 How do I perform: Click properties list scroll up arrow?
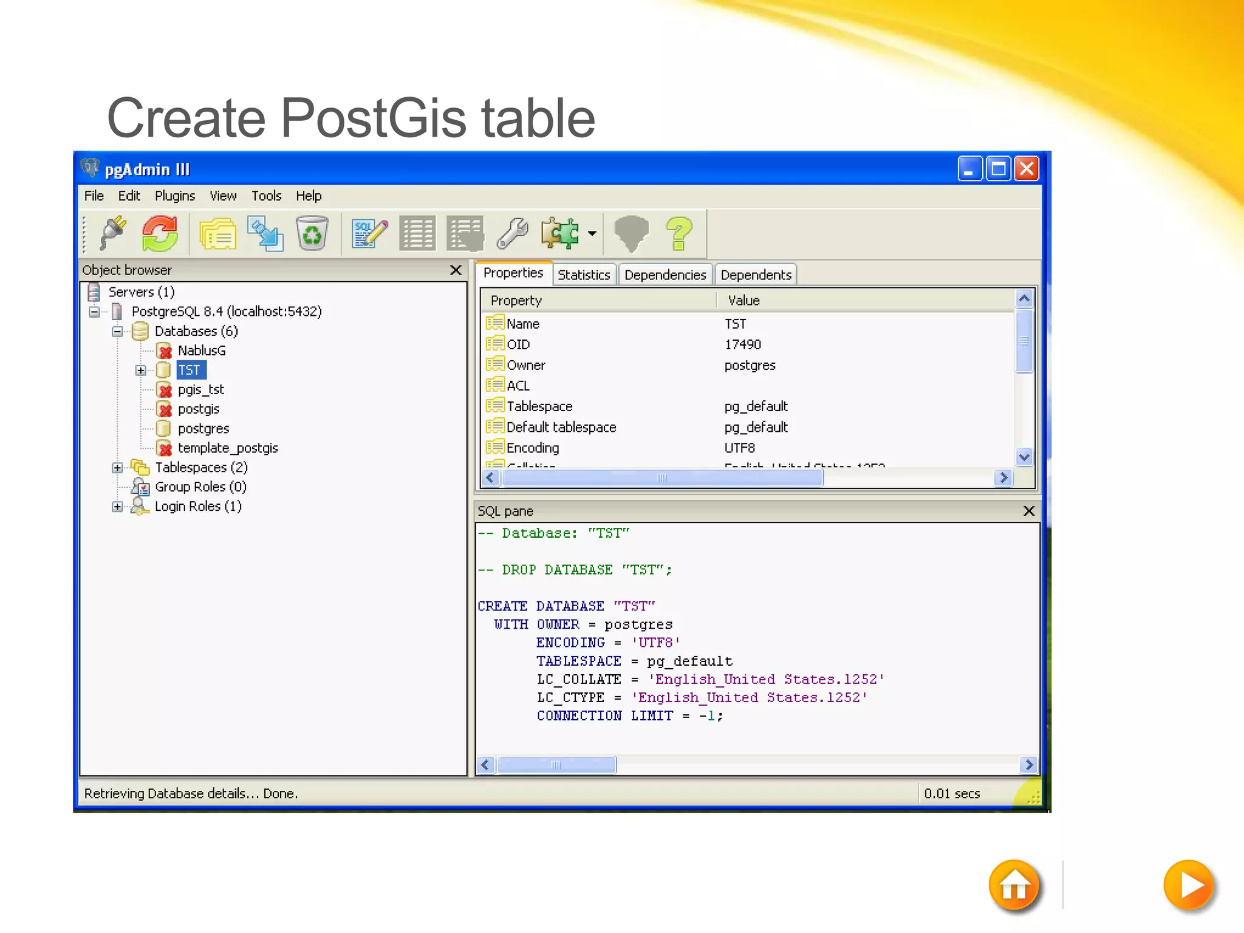[1024, 298]
